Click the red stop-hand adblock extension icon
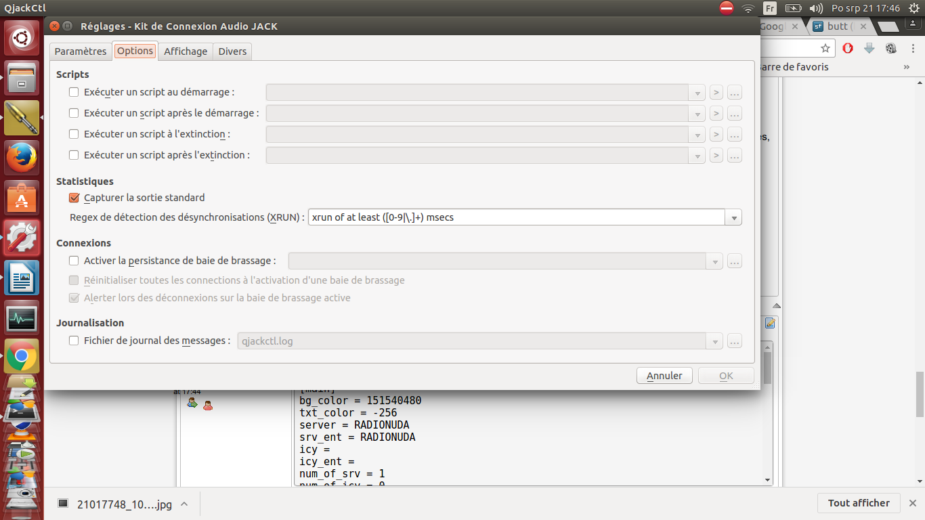Image resolution: width=925 pixels, height=520 pixels. tap(848, 48)
